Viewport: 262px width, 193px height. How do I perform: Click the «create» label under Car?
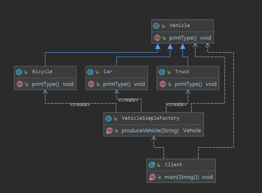pyautogui.click(x=128, y=100)
